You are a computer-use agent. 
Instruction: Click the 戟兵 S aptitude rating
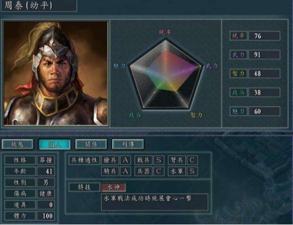[158, 160]
